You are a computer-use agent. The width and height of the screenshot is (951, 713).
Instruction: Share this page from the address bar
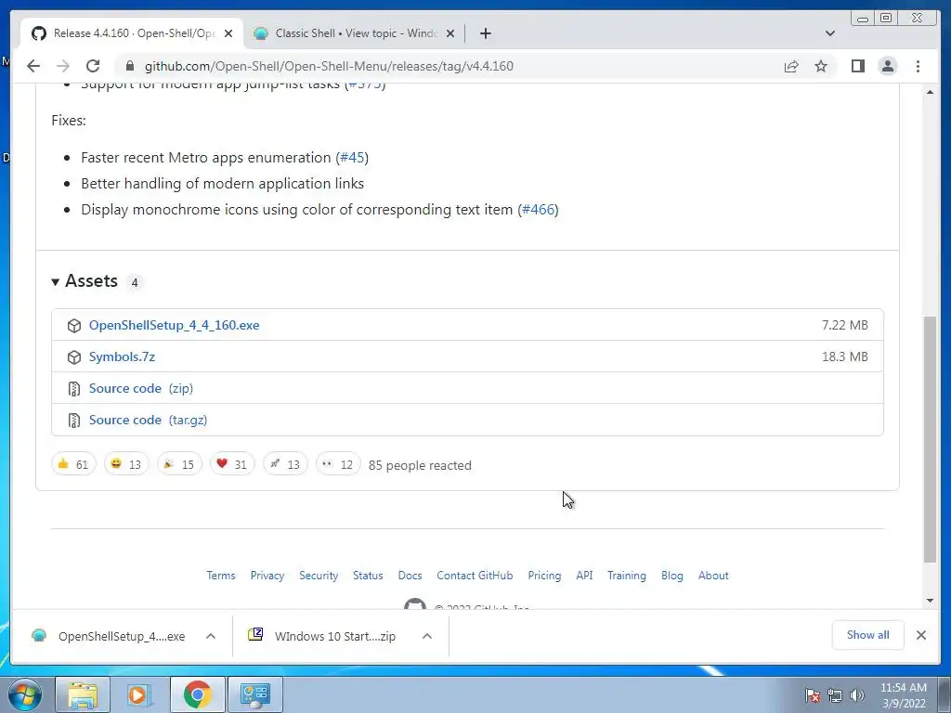tap(791, 66)
